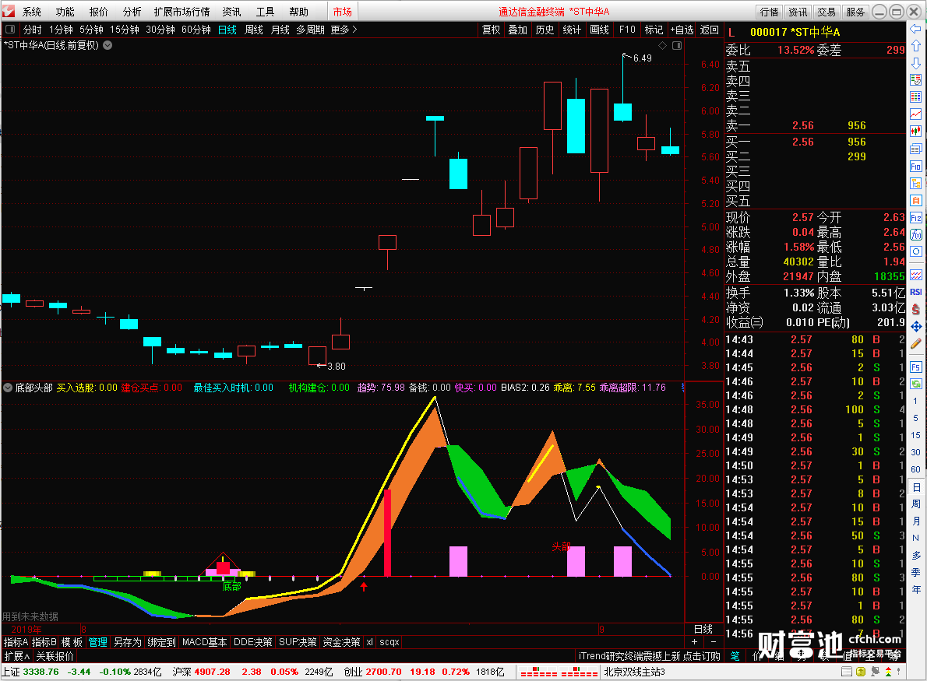Image resolution: width=927 pixels, height=681 pixels.
Task: Click the 交易 button at top right
Action: (827, 12)
